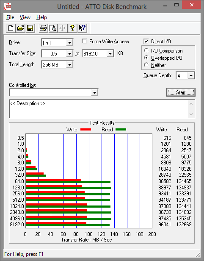Click the 8192.0 chart row label
The height and width of the screenshot is (261, 204).
tap(17, 225)
